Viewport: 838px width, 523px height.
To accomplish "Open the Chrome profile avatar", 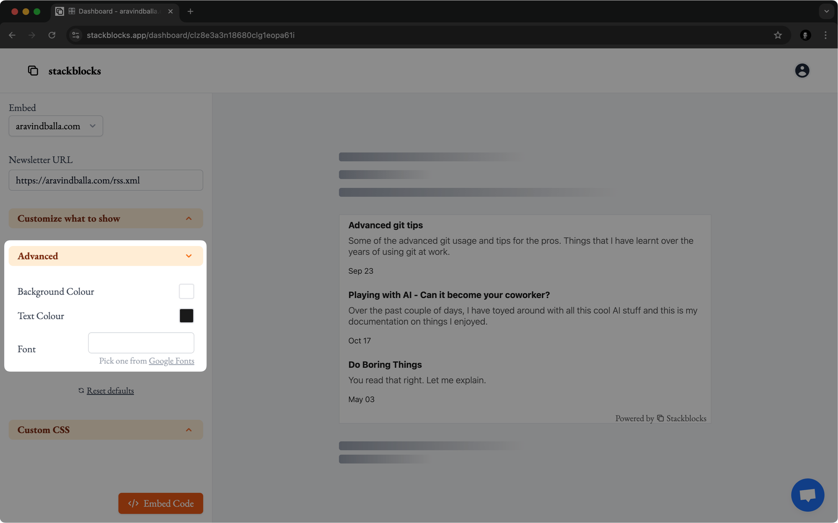I will click(x=805, y=35).
